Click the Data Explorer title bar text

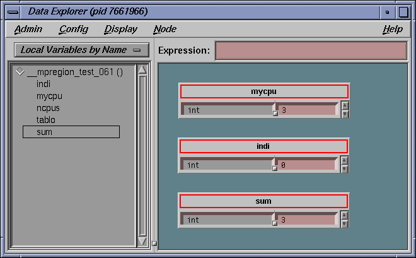coord(88,11)
